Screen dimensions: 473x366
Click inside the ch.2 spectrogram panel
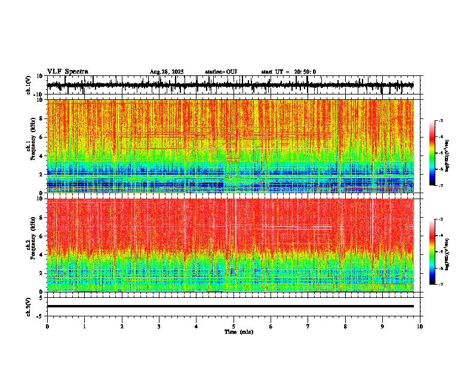point(230,245)
